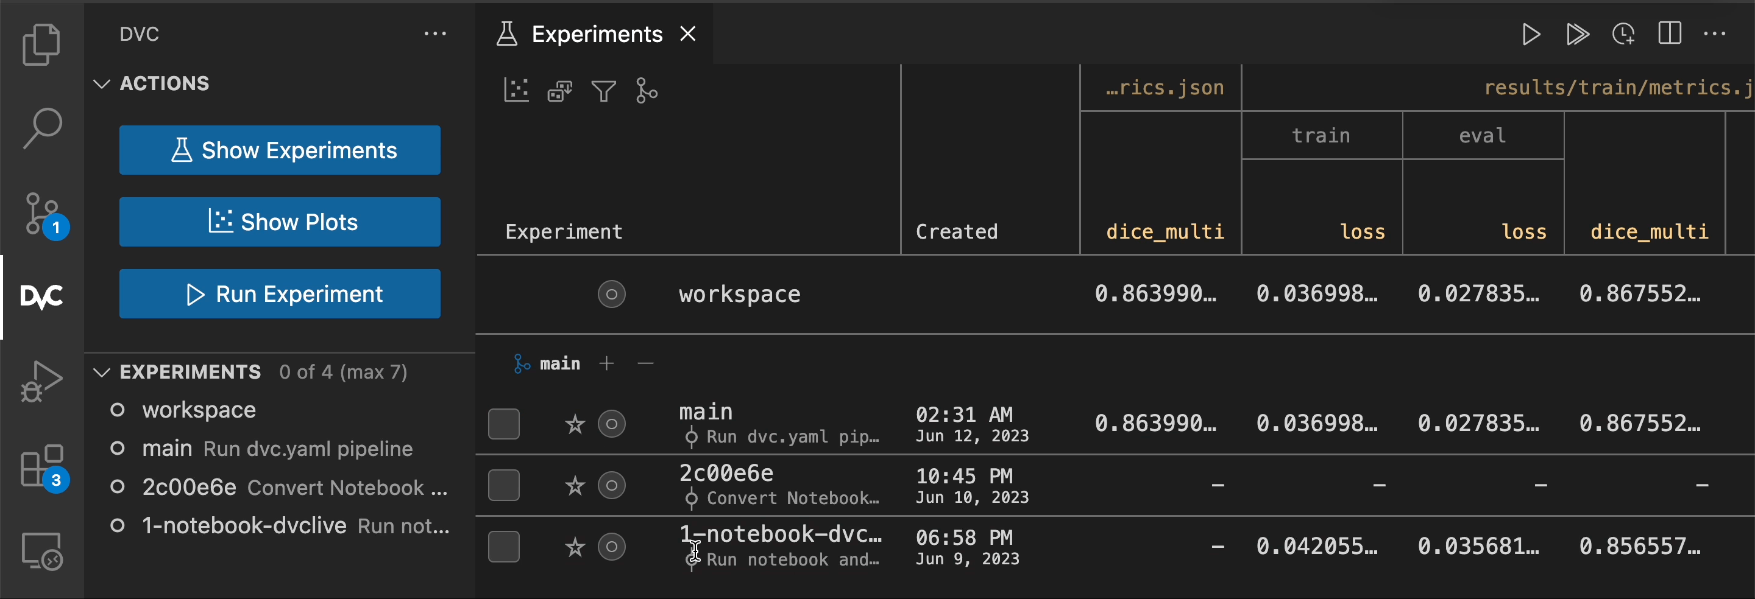Click the branches icon in the Experiments toolbar
The width and height of the screenshot is (1755, 599).
[x=646, y=90]
